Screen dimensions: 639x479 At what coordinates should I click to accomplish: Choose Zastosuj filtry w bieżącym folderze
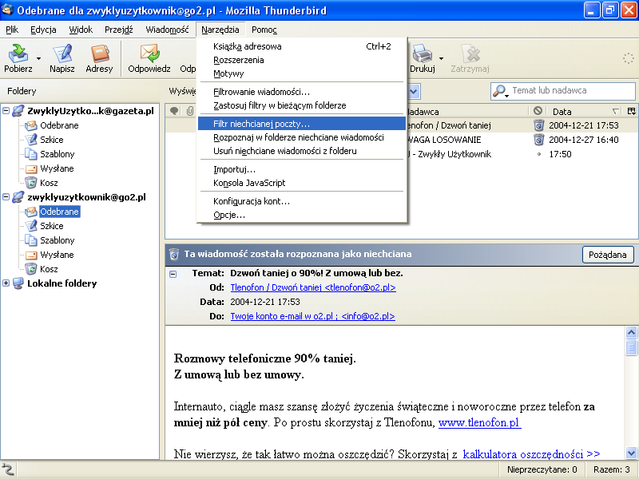pyautogui.click(x=302, y=105)
